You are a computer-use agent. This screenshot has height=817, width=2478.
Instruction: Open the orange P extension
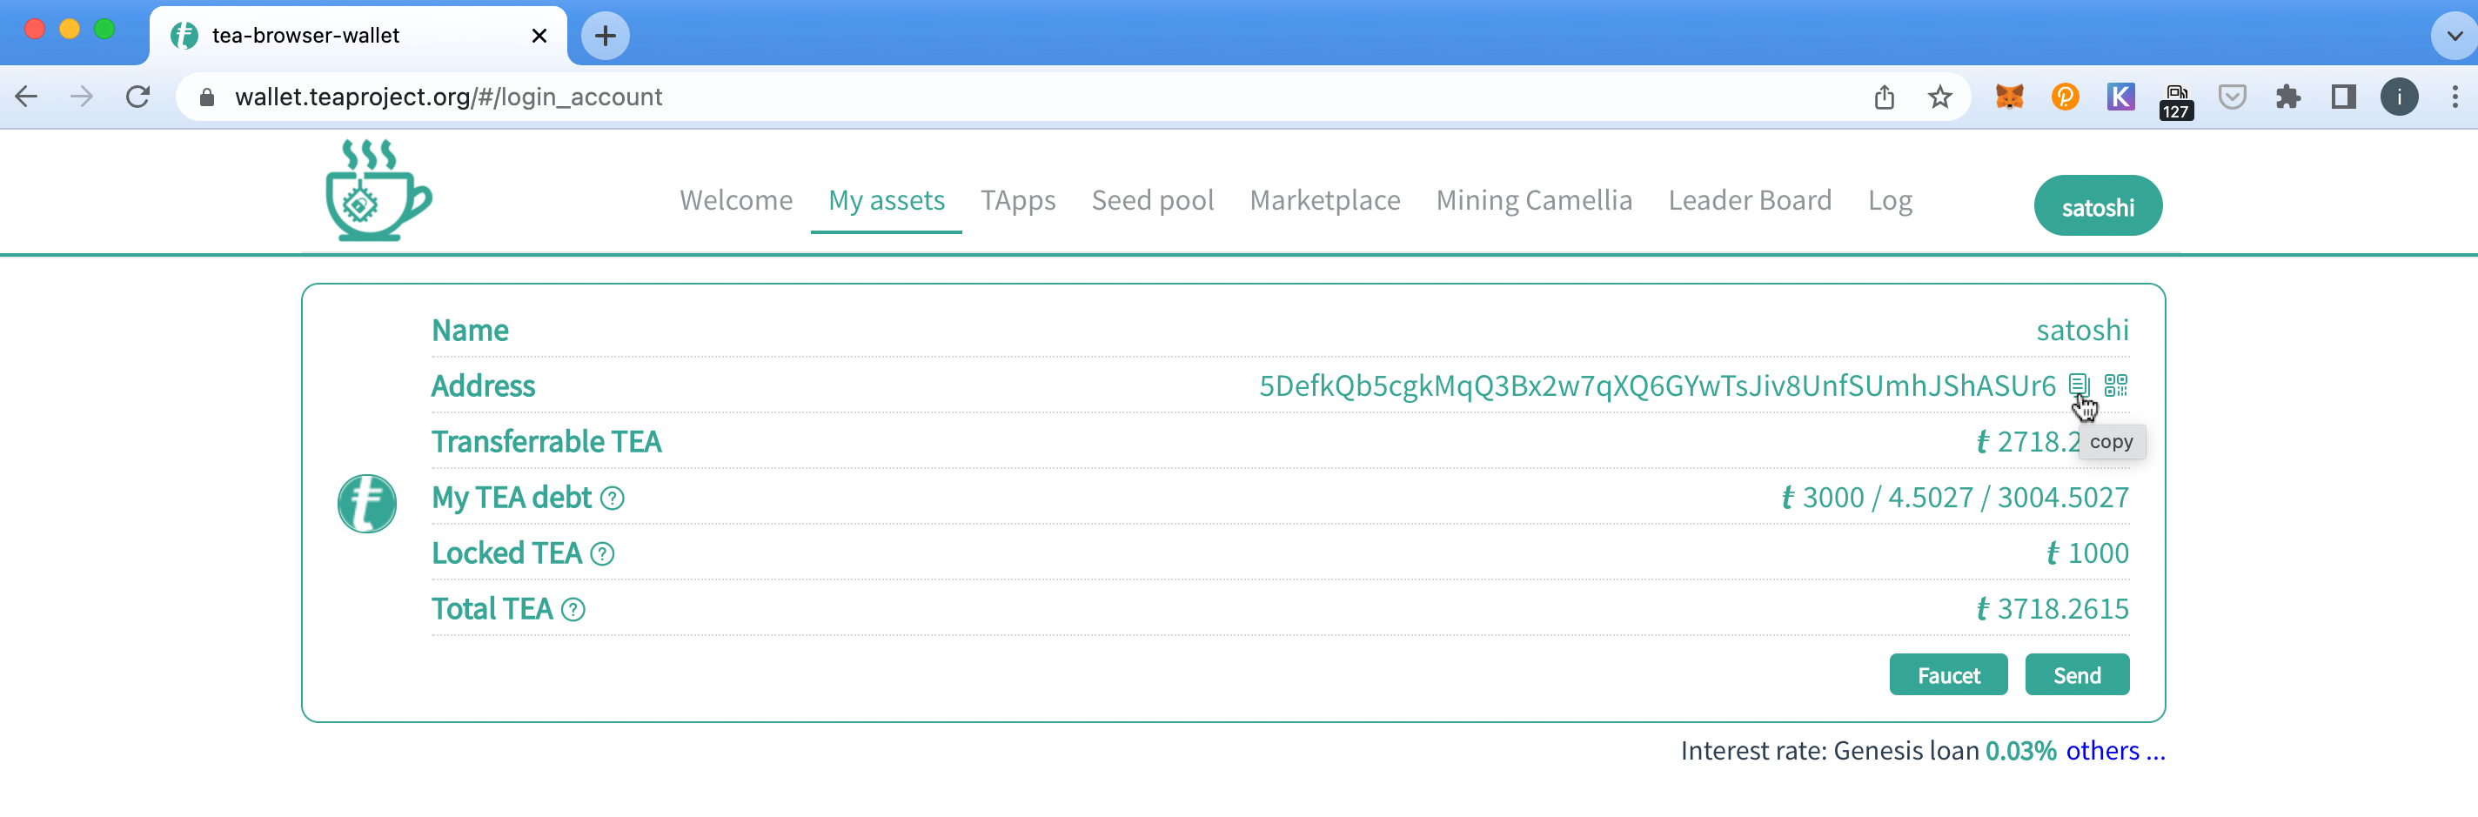[2065, 97]
